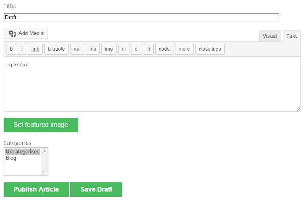
Task: Apply strikethrough with the del button
Action: click(x=77, y=49)
